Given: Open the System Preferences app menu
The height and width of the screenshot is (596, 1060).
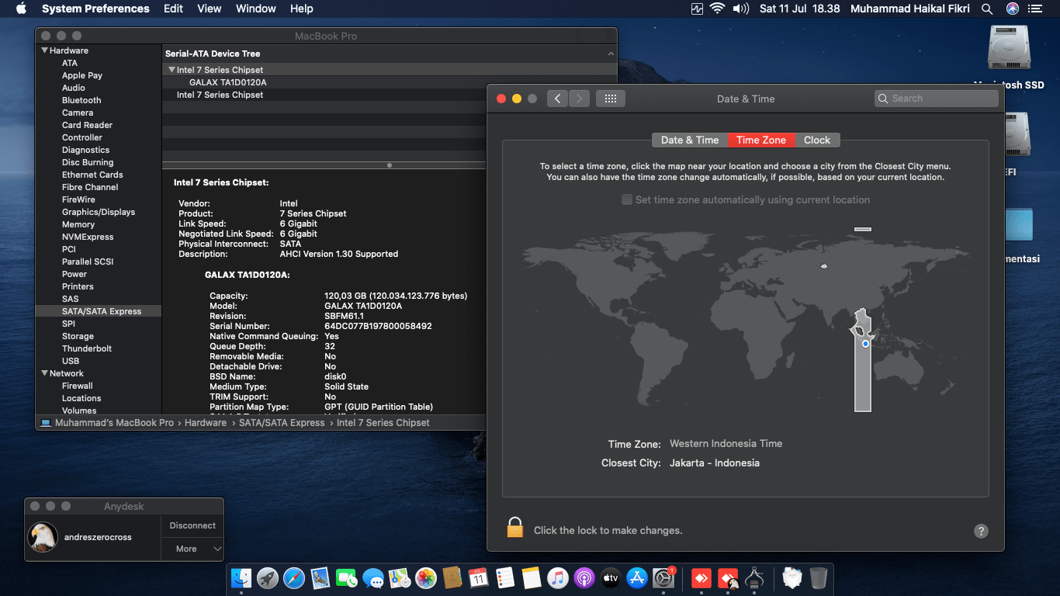Looking at the screenshot, I should 95,9.
